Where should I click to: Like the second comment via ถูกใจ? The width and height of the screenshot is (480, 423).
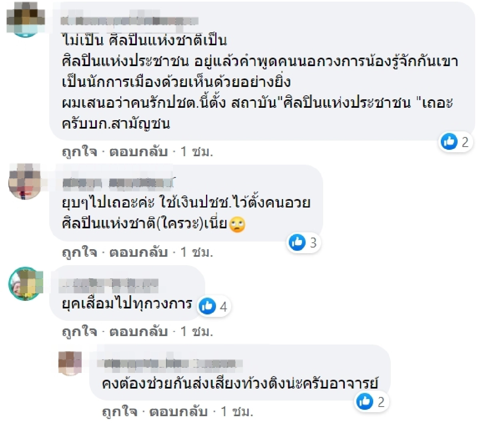78,252
